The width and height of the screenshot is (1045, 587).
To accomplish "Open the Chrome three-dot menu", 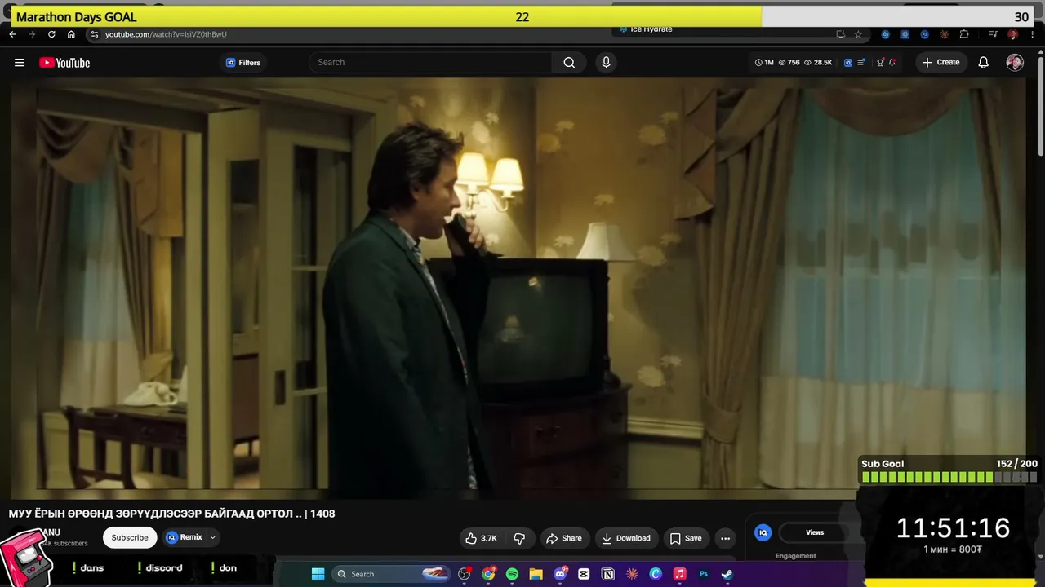I will click(1032, 34).
